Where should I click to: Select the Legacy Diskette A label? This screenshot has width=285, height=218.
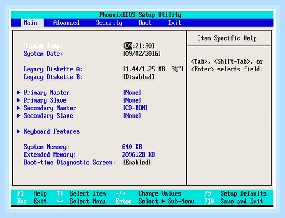coord(53,69)
